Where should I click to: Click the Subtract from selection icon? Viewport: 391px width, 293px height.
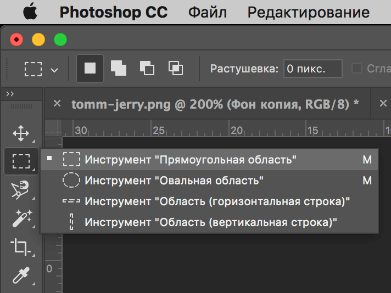147,69
